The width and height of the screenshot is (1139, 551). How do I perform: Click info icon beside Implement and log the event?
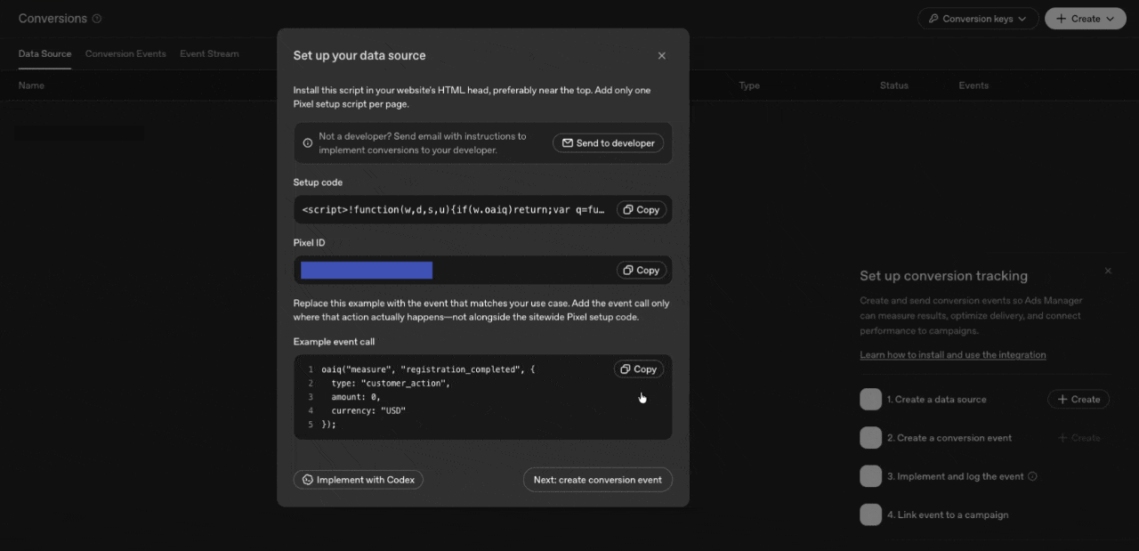[1032, 476]
